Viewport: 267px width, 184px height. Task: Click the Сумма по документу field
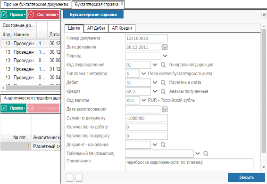[x=146, y=118]
